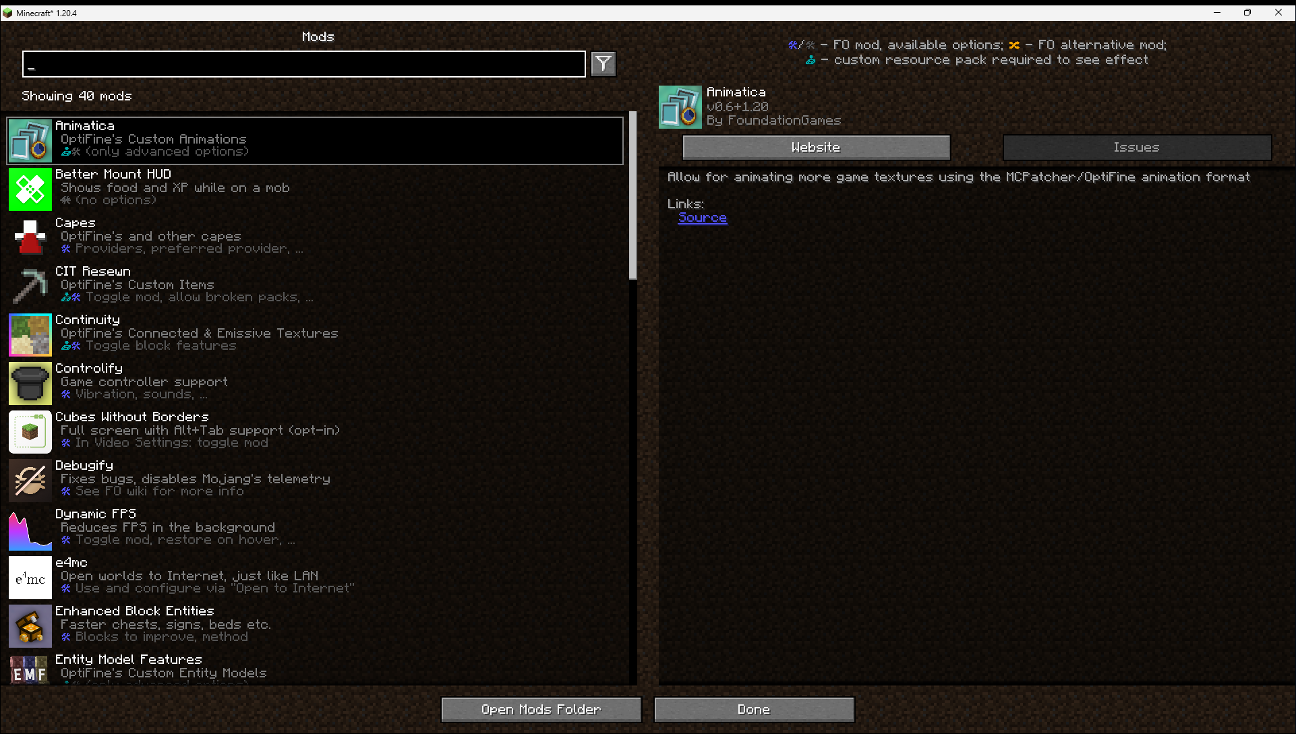The width and height of the screenshot is (1296, 734).
Task: Click the e4mc mod icon
Action: pyautogui.click(x=30, y=578)
